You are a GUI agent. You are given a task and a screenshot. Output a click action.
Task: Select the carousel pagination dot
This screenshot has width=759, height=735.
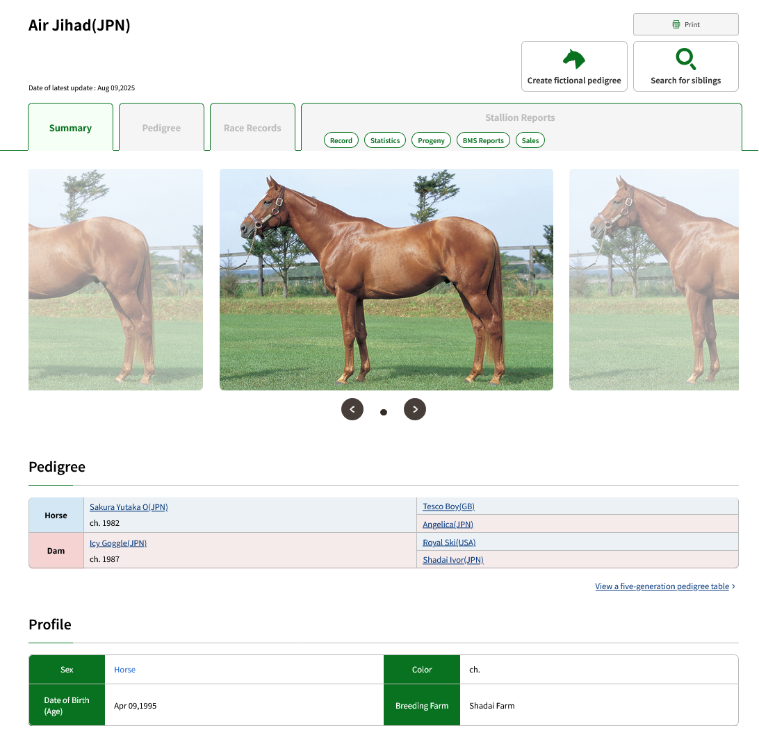click(x=384, y=412)
